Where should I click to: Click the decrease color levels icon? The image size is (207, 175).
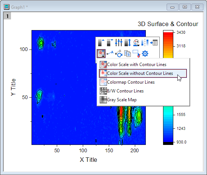tap(110, 43)
